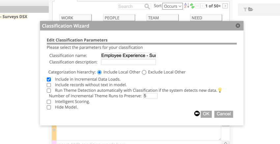
Task: Uncheck Include in Incremental Data Loads
Action: tap(49, 79)
